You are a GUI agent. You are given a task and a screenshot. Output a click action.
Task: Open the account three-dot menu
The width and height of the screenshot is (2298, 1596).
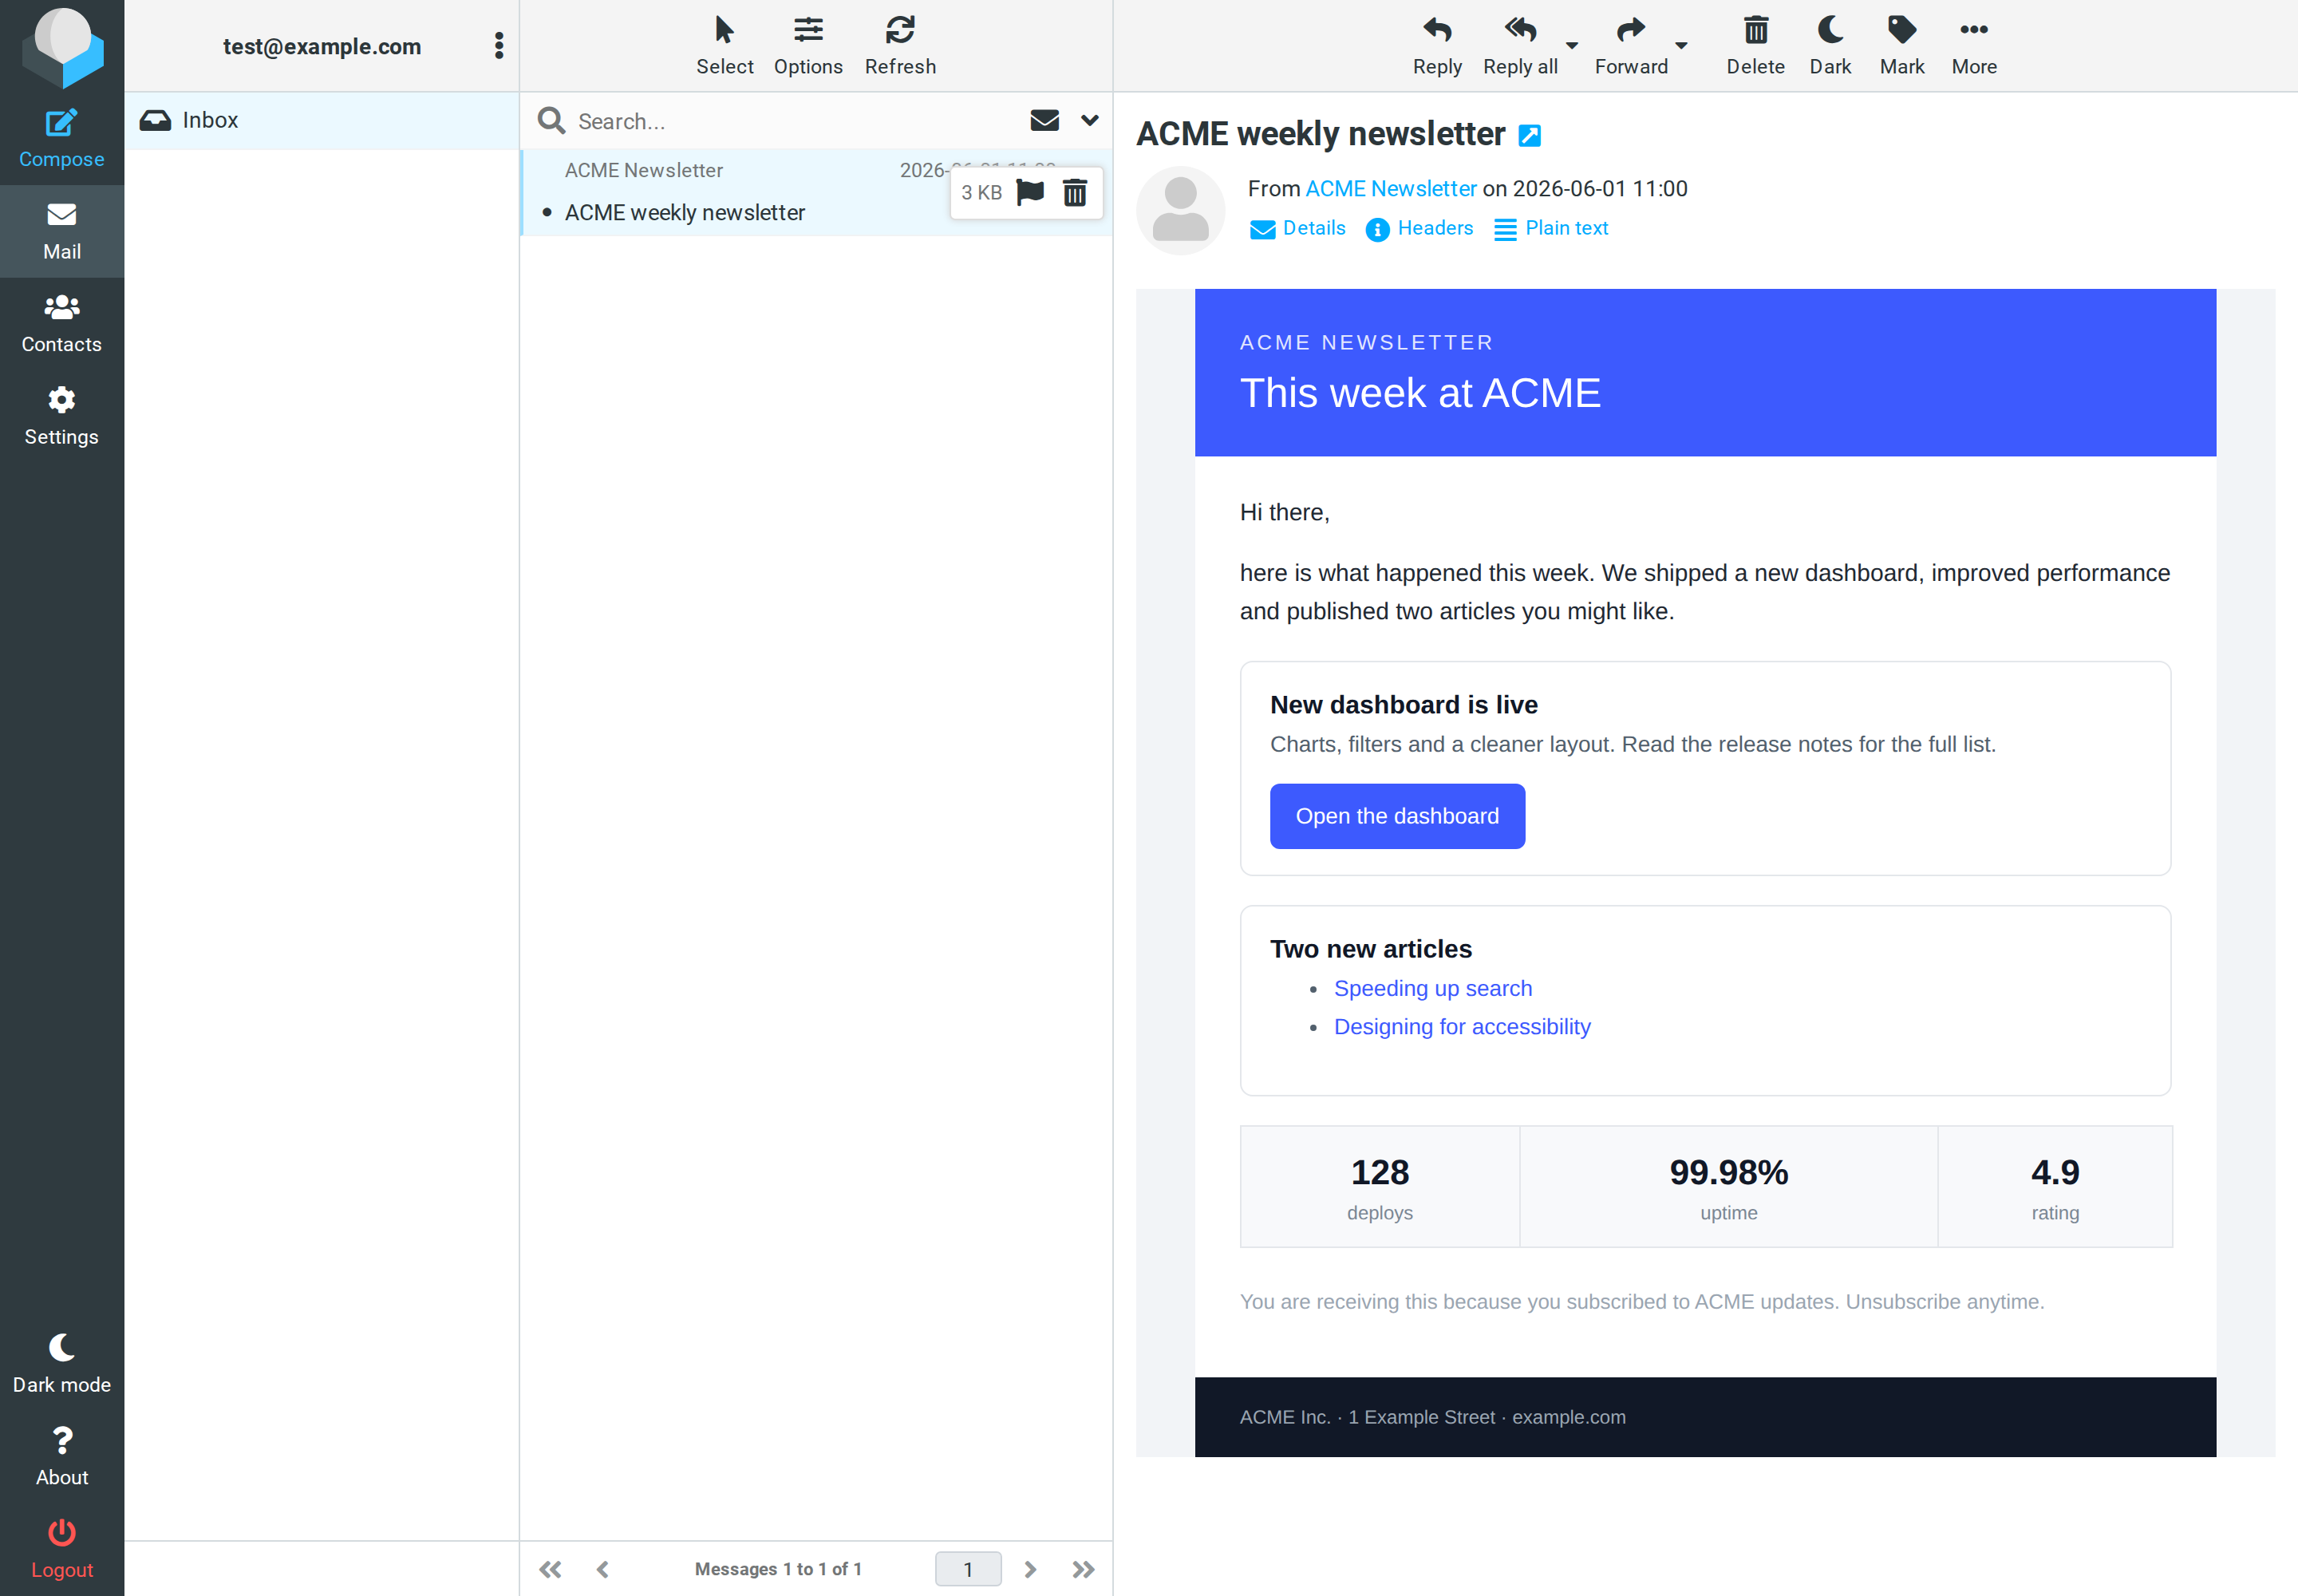(x=498, y=46)
